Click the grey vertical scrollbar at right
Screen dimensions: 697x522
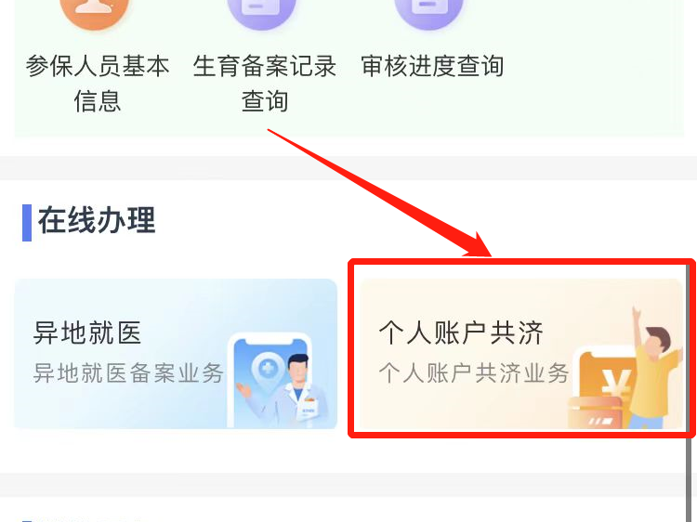click(x=689, y=393)
